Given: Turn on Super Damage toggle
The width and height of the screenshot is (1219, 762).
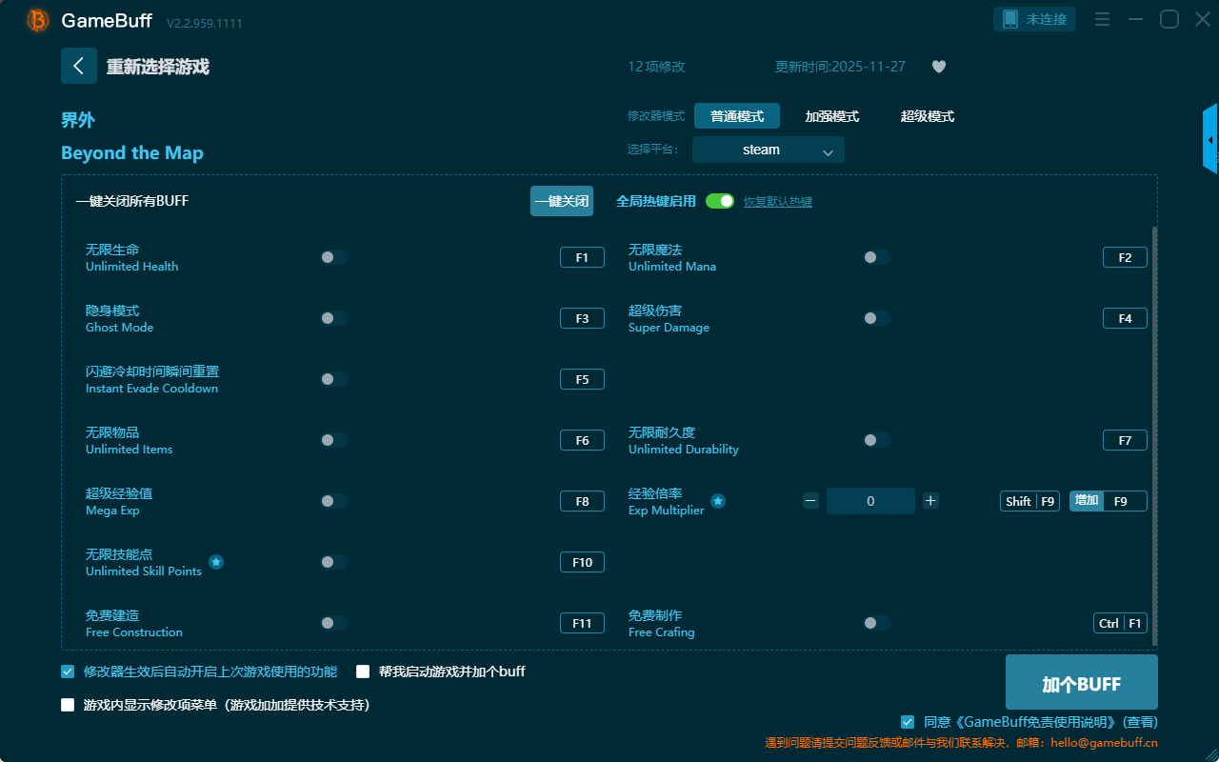Looking at the screenshot, I should click(x=877, y=318).
